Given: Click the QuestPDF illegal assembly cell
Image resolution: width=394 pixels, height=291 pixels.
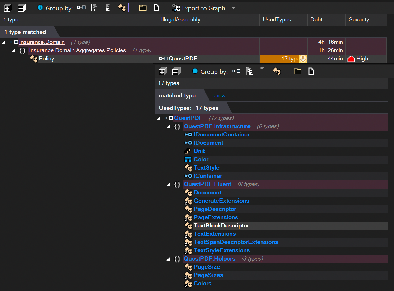Looking at the screenshot, I should tap(209, 59).
